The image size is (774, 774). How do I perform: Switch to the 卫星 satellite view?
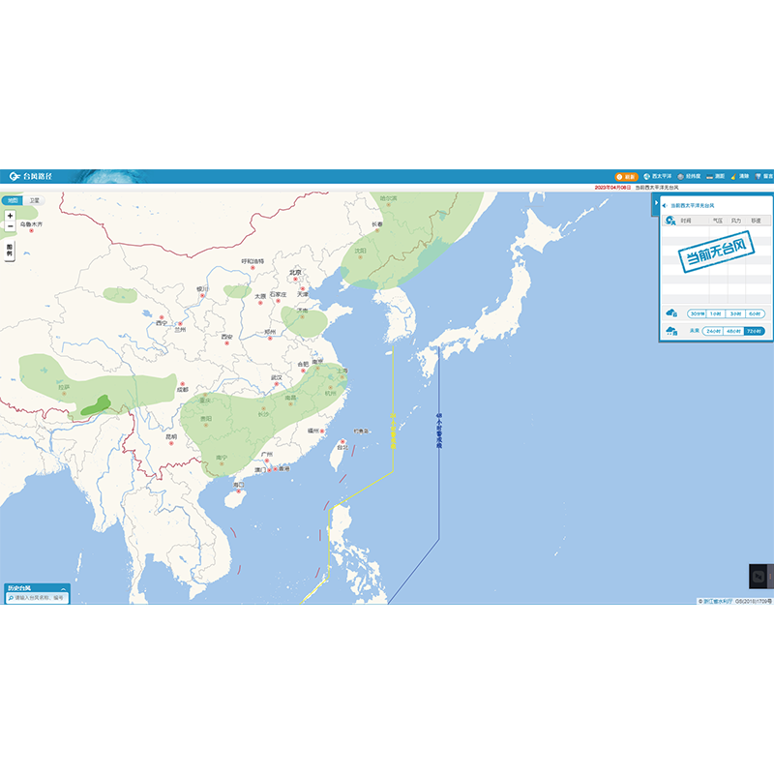coord(34,200)
